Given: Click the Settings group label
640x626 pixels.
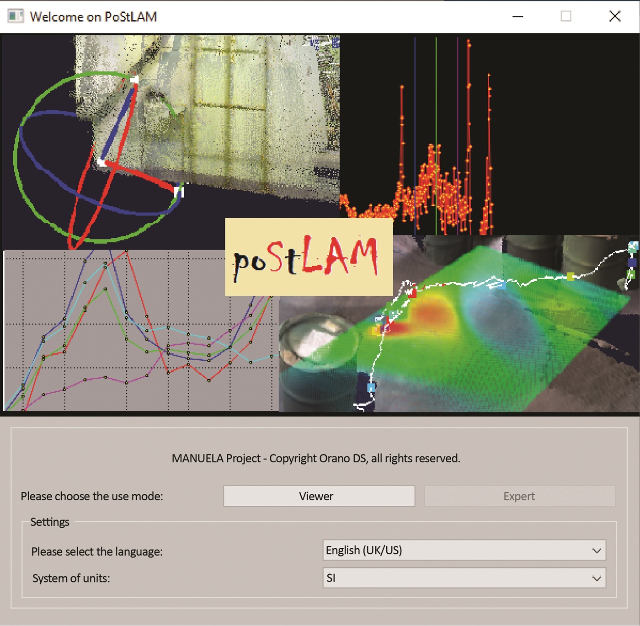Looking at the screenshot, I should tap(50, 522).
